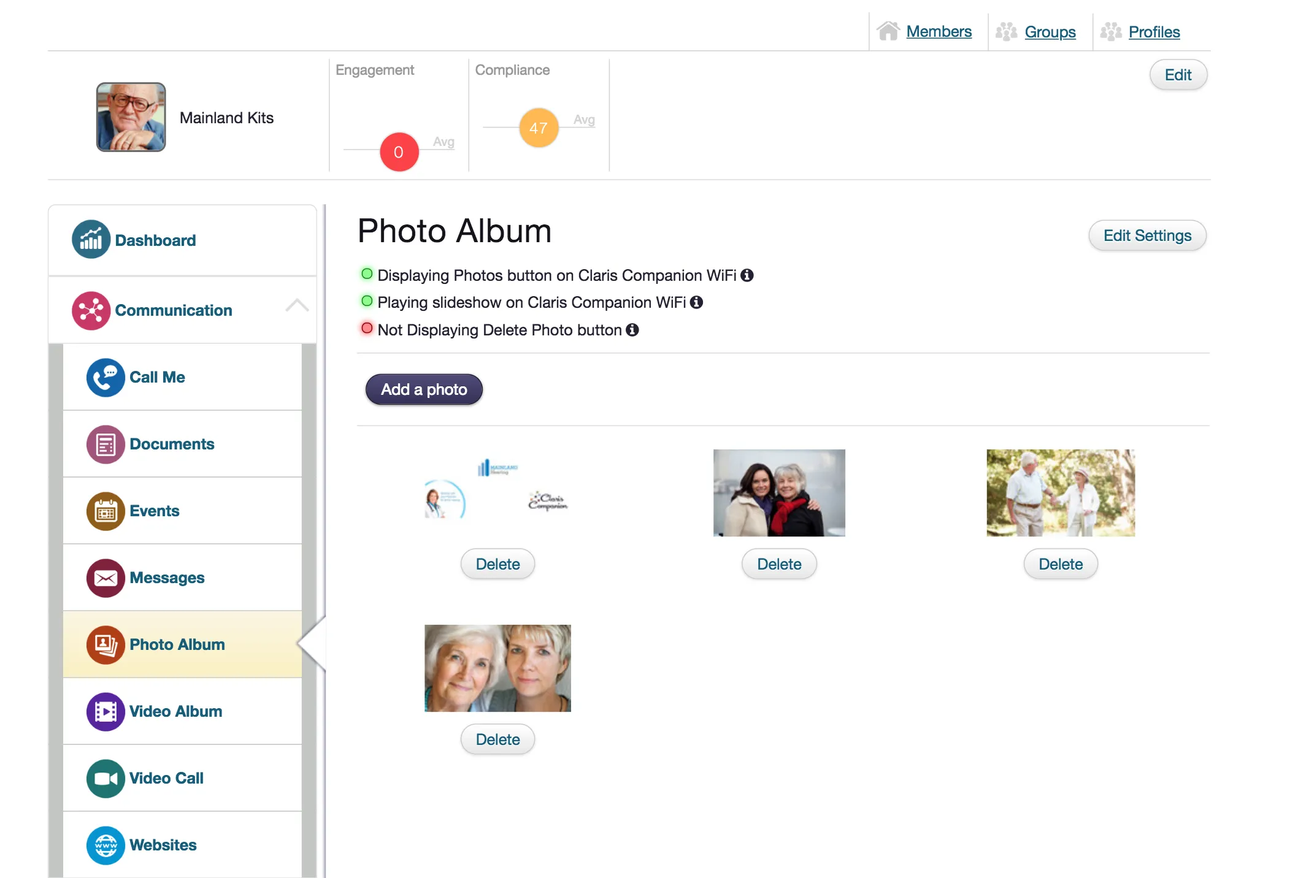
Task: Toggle green status for Photos button display
Action: (367, 275)
